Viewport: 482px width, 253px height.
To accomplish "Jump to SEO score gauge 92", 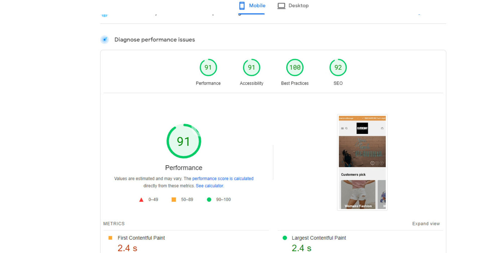I will [338, 68].
